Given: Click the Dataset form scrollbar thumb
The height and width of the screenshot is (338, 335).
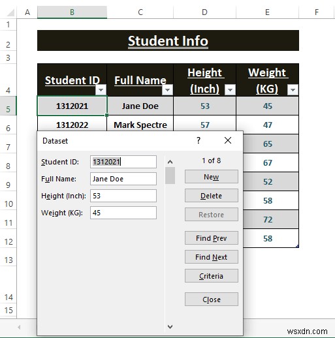Looking at the screenshot, I should click(170, 176).
